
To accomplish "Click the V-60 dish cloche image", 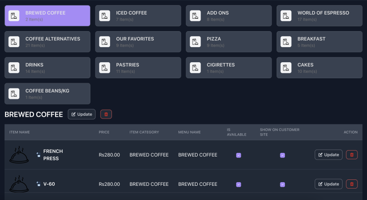I will pyautogui.click(x=19, y=184).
